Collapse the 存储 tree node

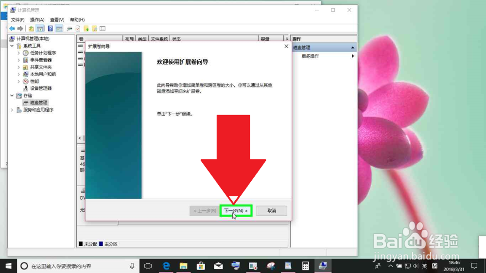point(12,95)
